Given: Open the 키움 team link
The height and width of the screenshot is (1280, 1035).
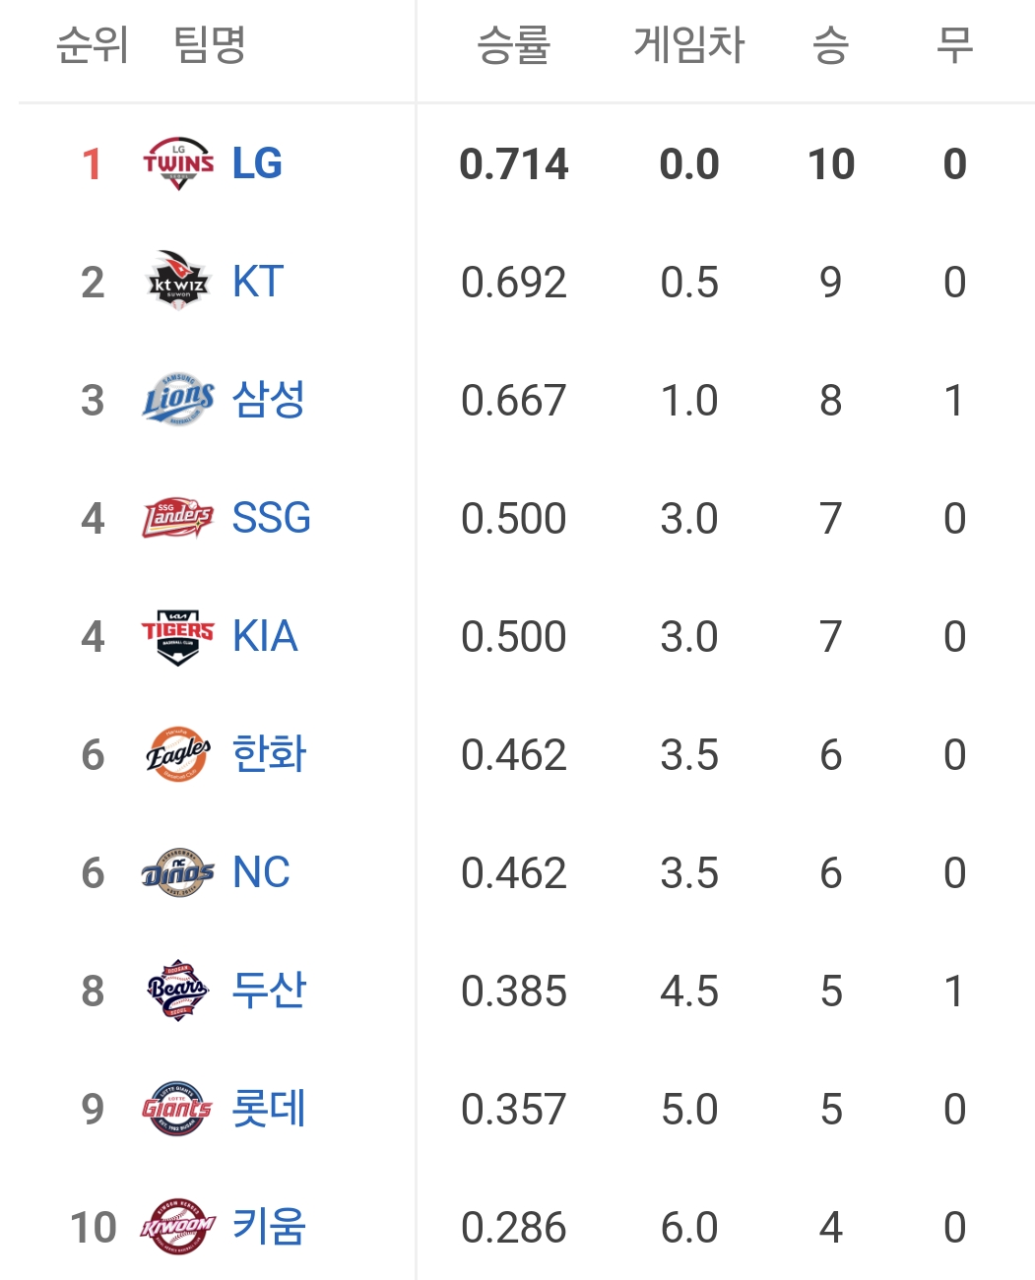Looking at the screenshot, I should pos(269,1227).
